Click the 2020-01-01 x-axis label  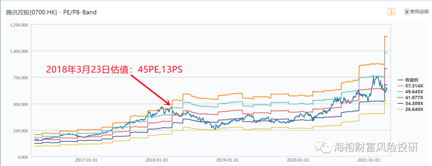297,160
